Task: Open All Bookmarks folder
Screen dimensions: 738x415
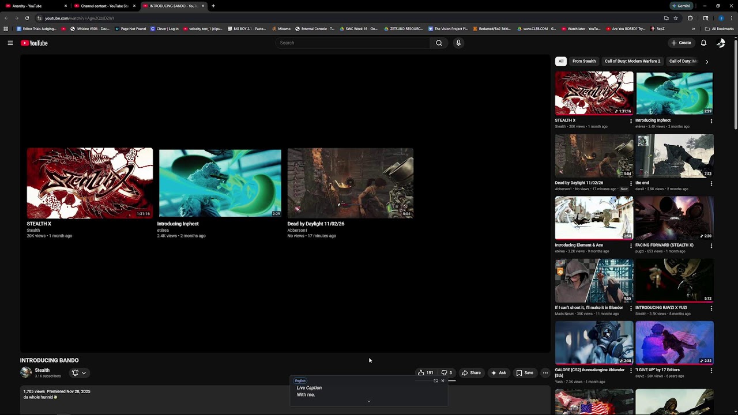Action: point(719,29)
